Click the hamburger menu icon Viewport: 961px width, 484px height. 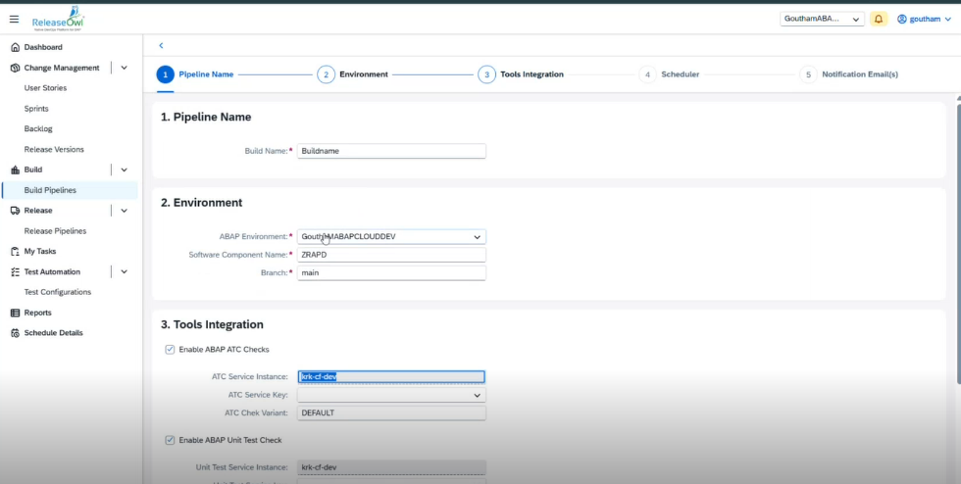coord(14,19)
